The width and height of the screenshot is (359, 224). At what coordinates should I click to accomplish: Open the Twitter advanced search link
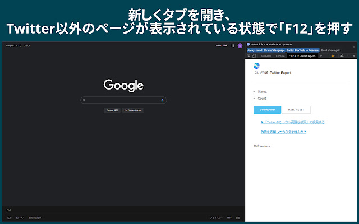pos(293,122)
